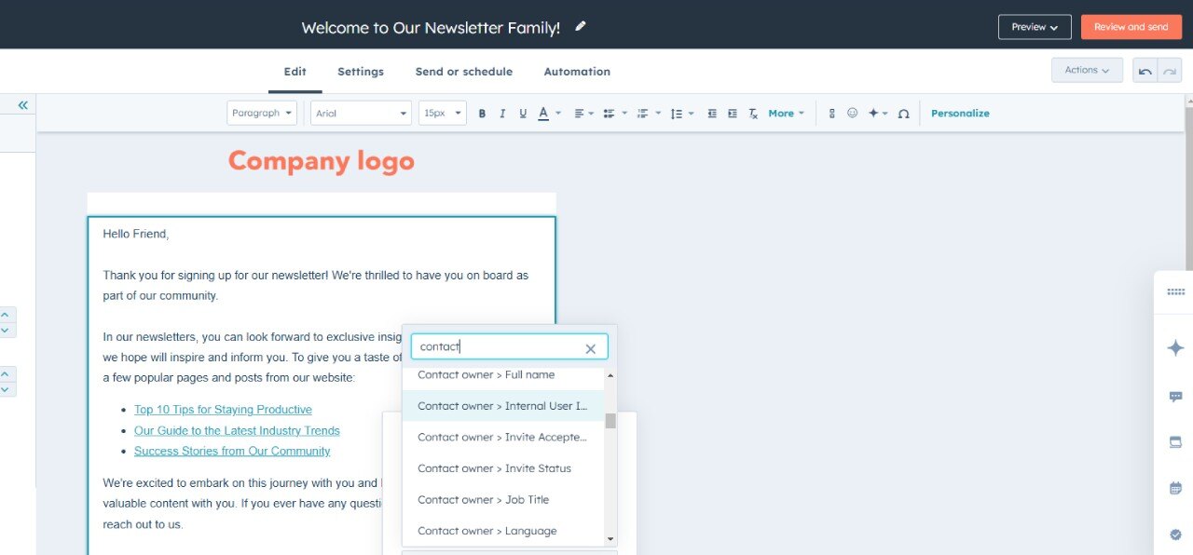
Task: Edit the email name with the pencil icon
Action: (x=580, y=27)
